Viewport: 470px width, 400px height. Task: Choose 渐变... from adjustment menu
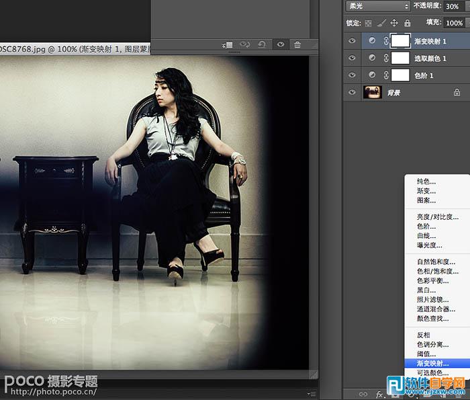click(426, 191)
